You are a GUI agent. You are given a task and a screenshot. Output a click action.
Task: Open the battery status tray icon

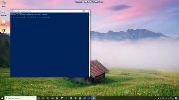coord(159,98)
